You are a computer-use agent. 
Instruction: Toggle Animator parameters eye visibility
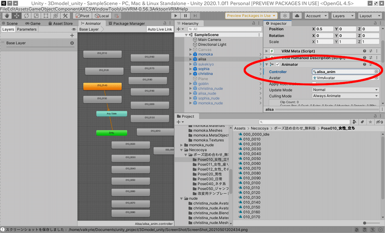pyautogui.click(x=74, y=29)
